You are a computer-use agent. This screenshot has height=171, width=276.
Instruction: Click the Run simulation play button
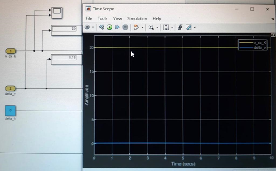coord(109,27)
